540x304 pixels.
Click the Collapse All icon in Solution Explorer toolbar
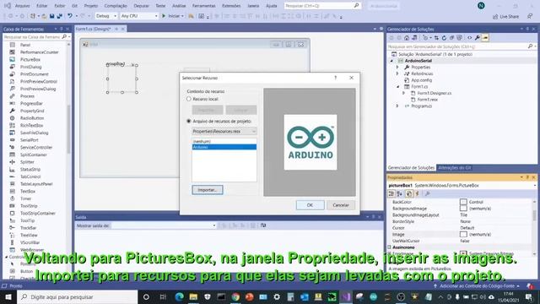click(x=451, y=38)
